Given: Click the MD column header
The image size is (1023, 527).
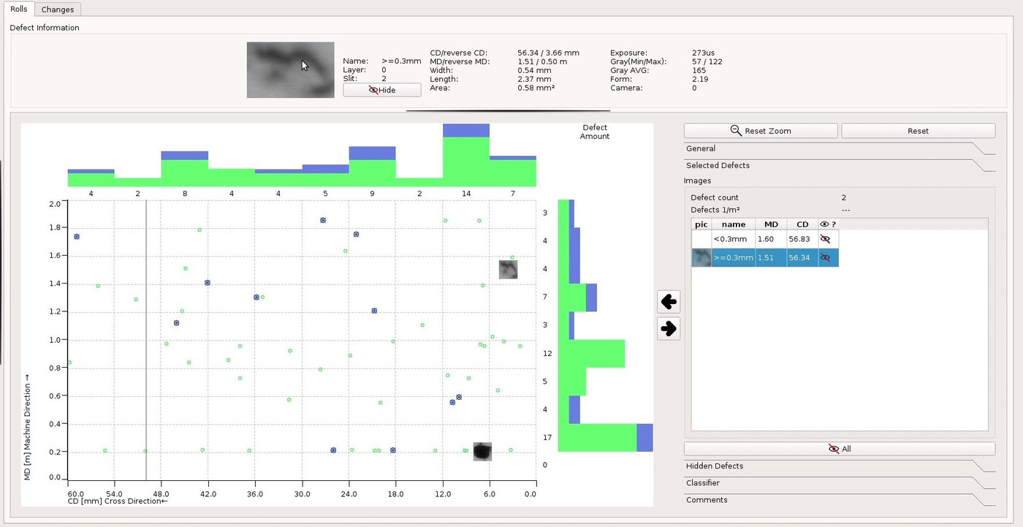Looking at the screenshot, I should pyautogui.click(x=771, y=224).
